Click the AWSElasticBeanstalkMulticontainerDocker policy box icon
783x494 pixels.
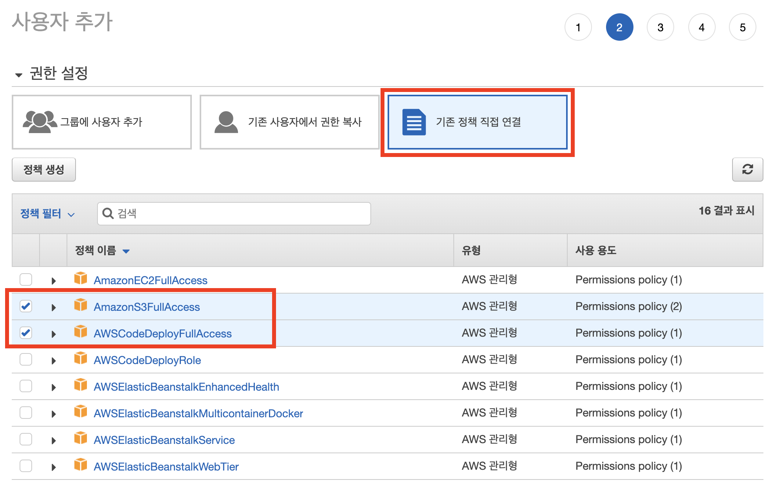pos(81,411)
